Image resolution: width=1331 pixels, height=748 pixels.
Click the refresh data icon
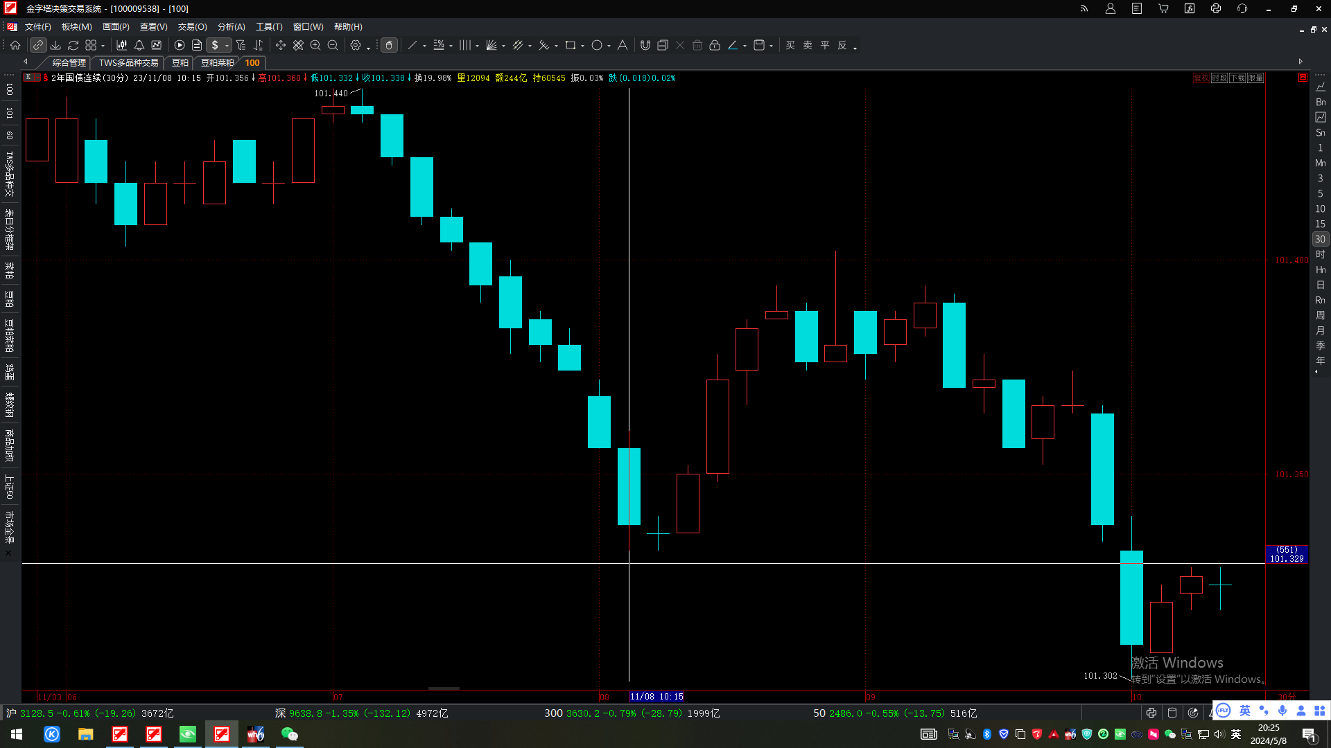click(73, 45)
